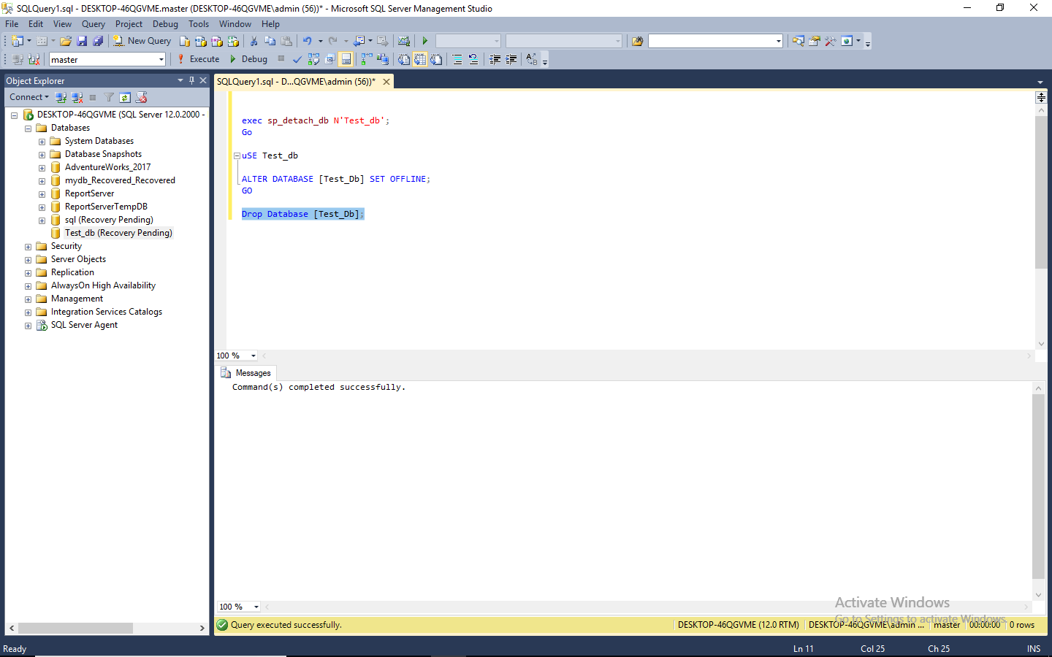This screenshot has height=657, width=1052.
Task: Expand the AdventureWorks_2017 database node
Action: pyautogui.click(x=42, y=168)
